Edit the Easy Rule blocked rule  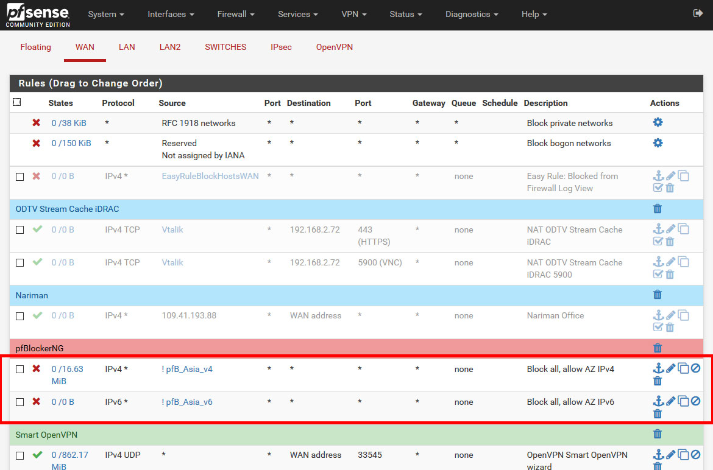click(x=671, y=176)
